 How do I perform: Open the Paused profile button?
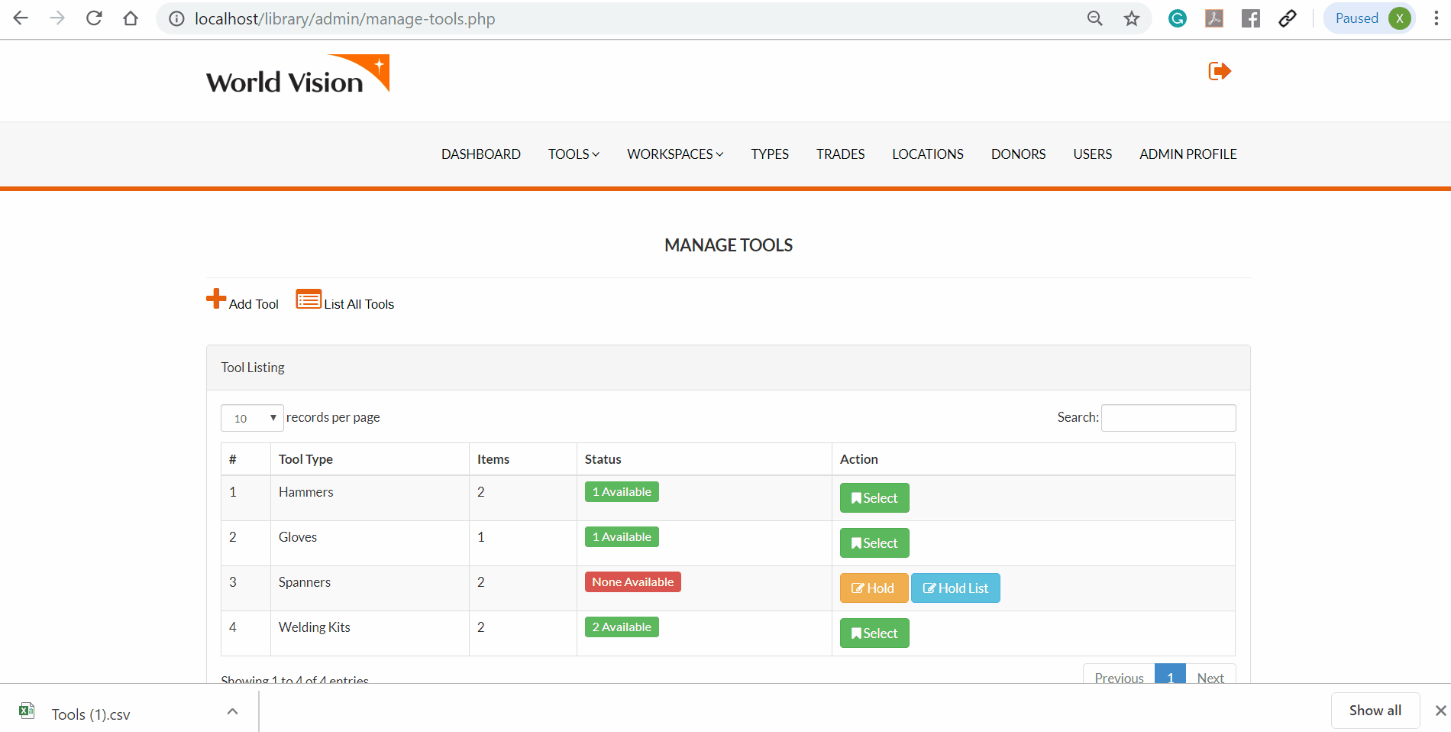[x=1370, y=18]
